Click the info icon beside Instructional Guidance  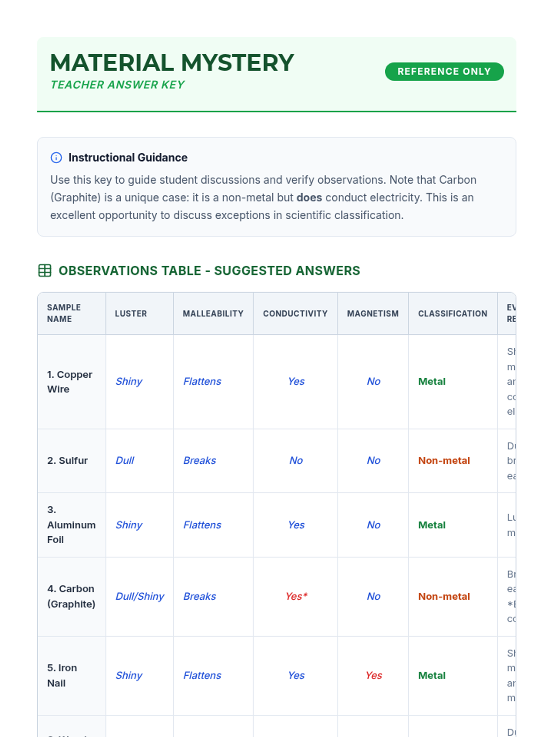pyautogui.click(x=56, y=158)
